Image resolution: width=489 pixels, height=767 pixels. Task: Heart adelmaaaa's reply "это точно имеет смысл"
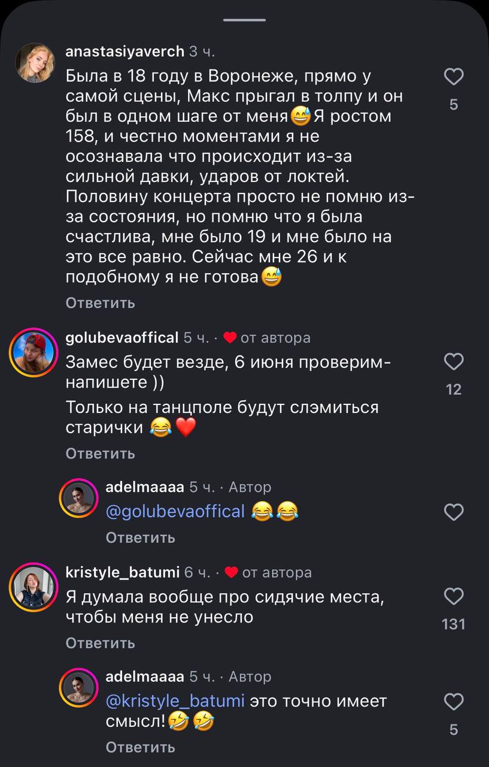(x=454, y=702)
